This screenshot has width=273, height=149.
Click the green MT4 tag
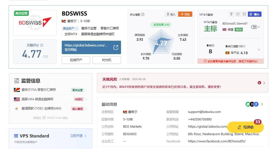coord(239,30)
